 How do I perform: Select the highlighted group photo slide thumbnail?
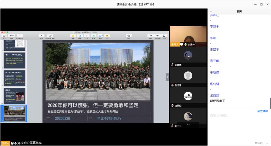[x=15, y=113]
